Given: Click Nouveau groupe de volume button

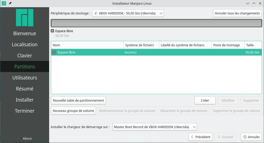Looking at the screenshot, I should [x=74, y=111].
